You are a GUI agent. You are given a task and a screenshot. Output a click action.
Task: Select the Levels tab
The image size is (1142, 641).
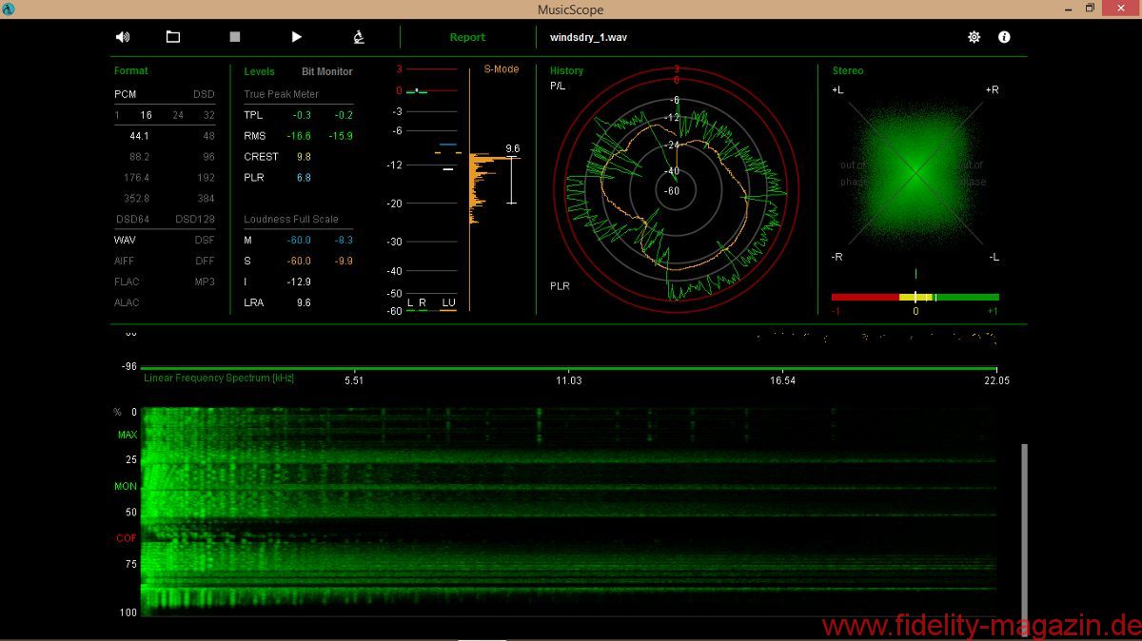(x=259, y=71)
